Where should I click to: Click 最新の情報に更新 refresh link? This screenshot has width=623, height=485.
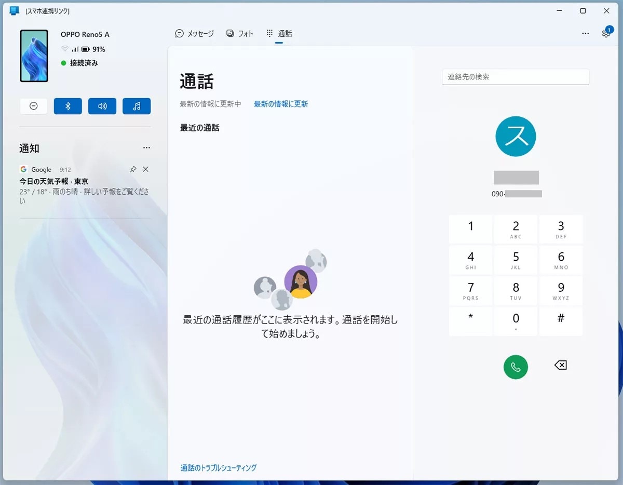point(281,104)
